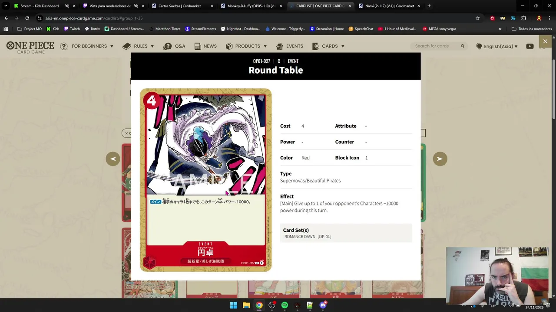Image resolution: width=556 pixels, height=312 pixels.
Task: Open Discord from taskbar
Action: pos(323,305)
